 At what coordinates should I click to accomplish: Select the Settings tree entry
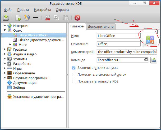[x=19, y=87]
